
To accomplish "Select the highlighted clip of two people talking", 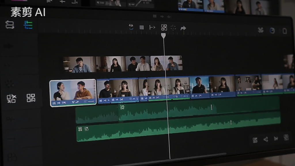I will coord(73,93).
